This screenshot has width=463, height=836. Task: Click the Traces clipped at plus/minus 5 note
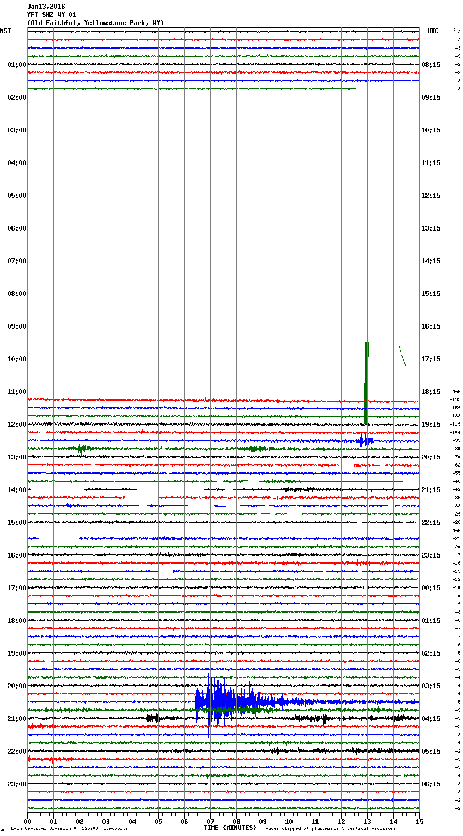click(x=330, y=829)
